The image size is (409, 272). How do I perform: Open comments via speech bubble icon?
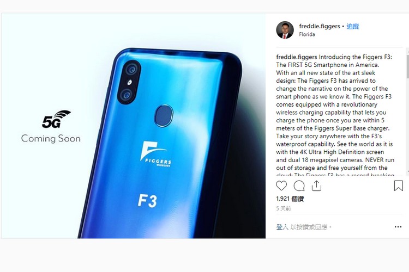pos(299,186)
